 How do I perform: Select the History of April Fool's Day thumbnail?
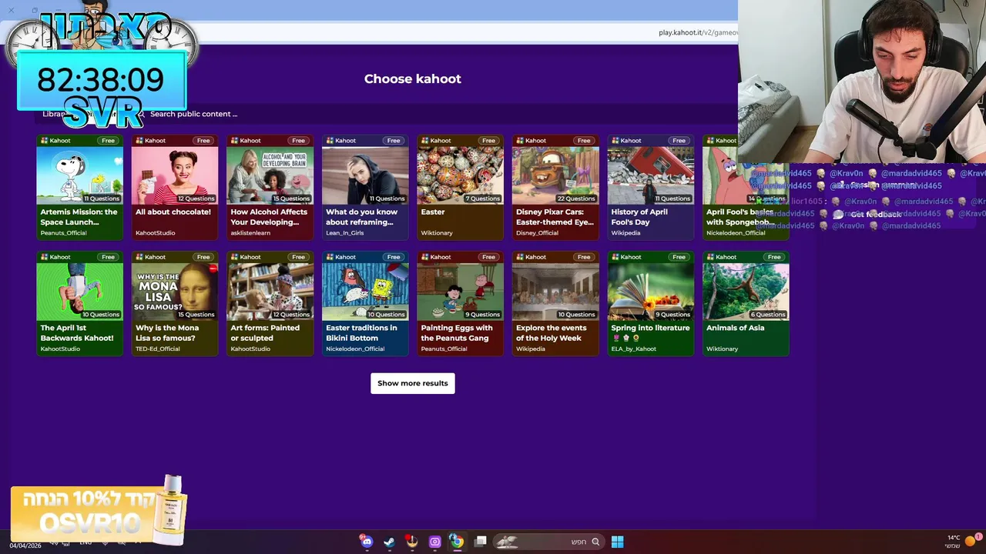pyautogui.click(x=650, y=175)
